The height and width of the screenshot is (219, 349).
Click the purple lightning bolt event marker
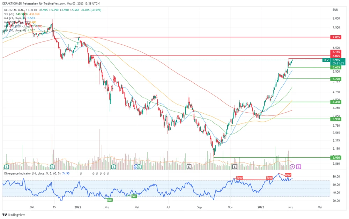tap(292, 167)
